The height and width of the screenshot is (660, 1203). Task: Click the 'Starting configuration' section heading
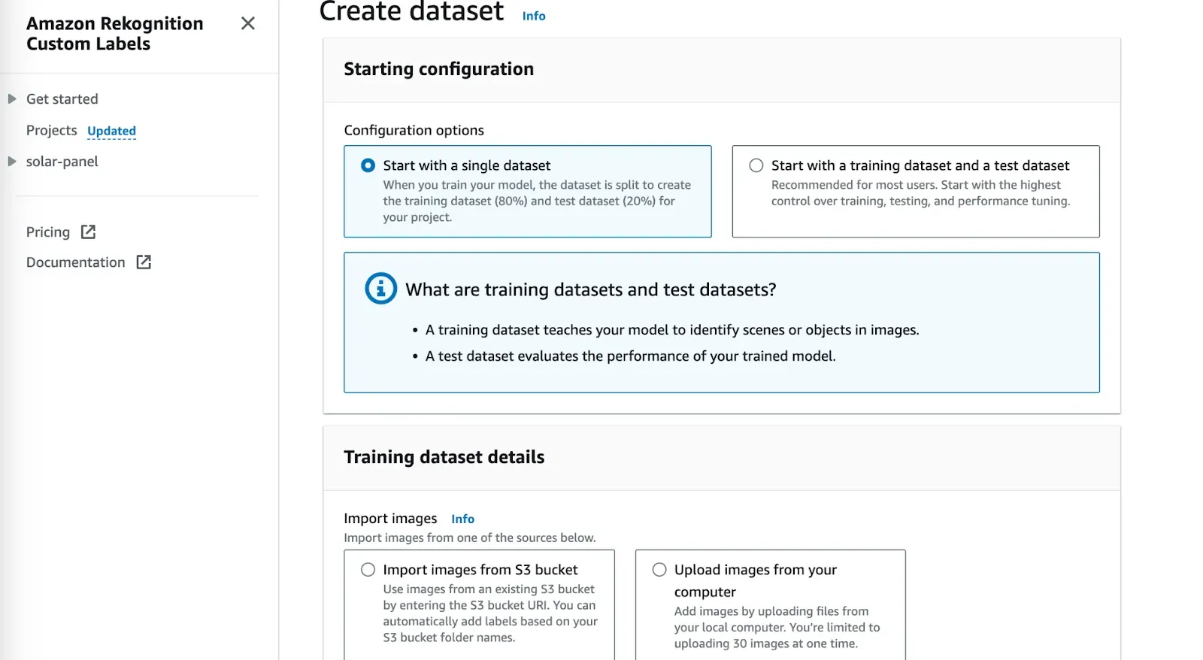[439, 69]
